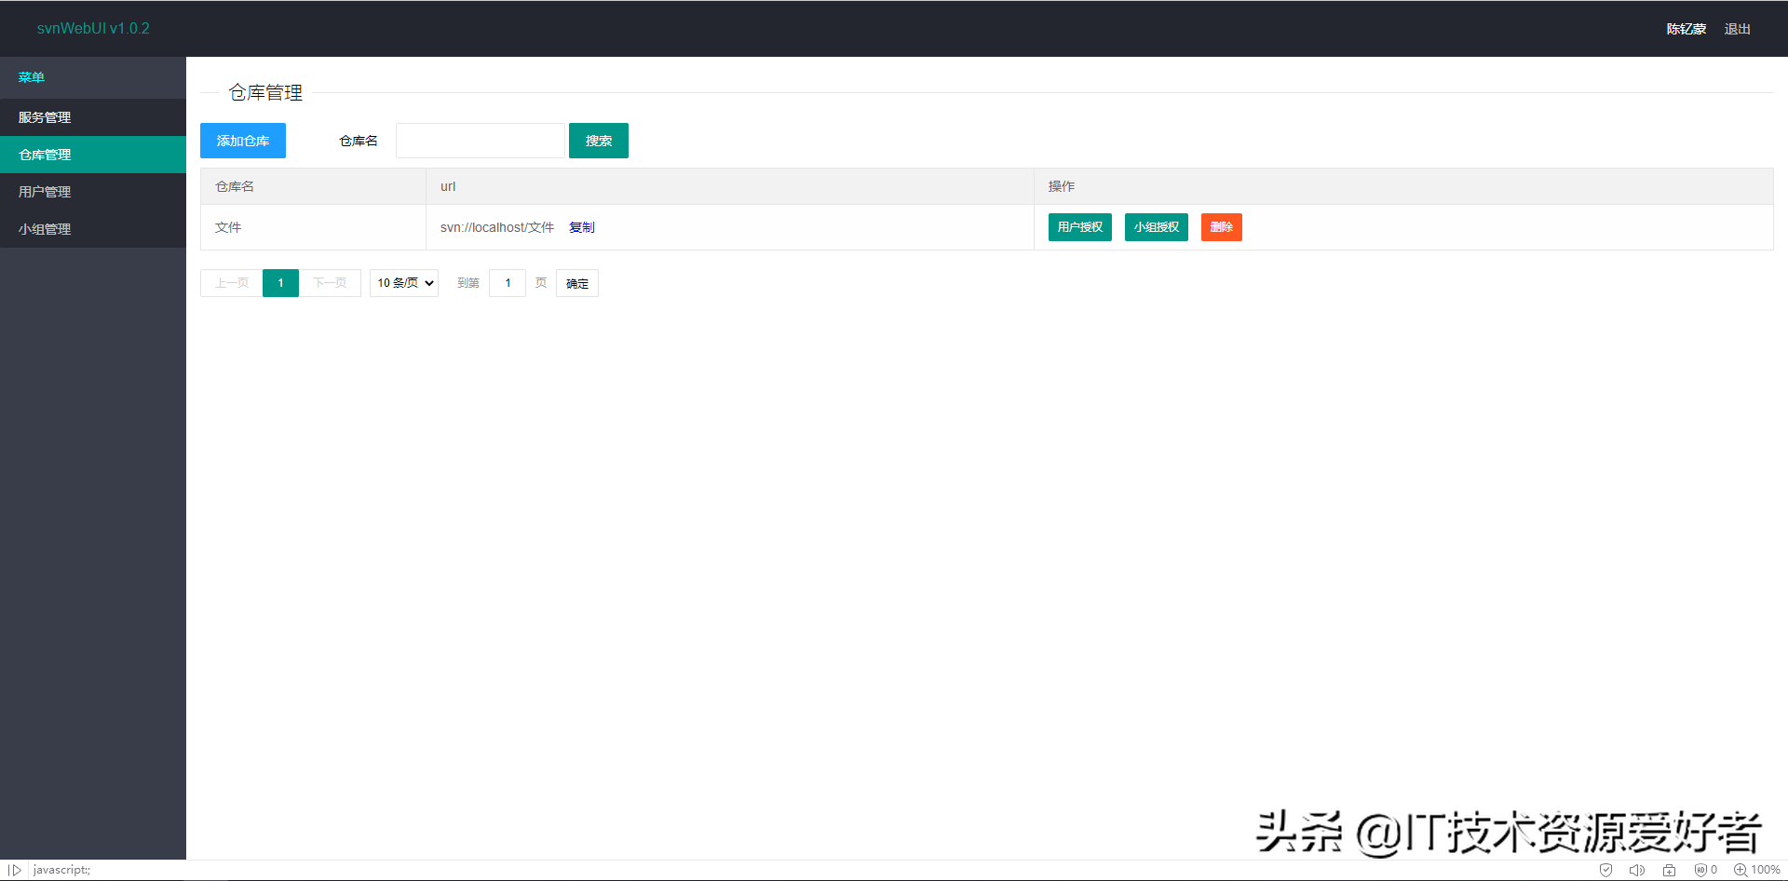This screenshot has height=881, width=1788.
Task: Click 确定 to jump to the page
Action: click(576, 282)
